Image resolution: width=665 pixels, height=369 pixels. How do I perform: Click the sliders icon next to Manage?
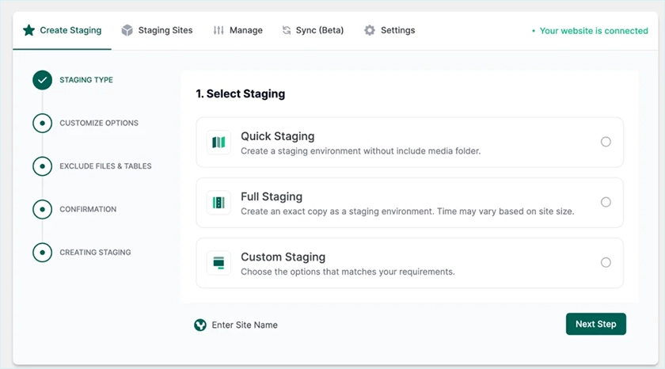click(218, 31)
